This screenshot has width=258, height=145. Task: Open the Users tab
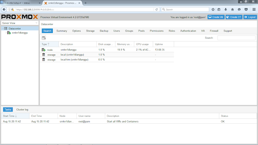click(x=117, y=31)
